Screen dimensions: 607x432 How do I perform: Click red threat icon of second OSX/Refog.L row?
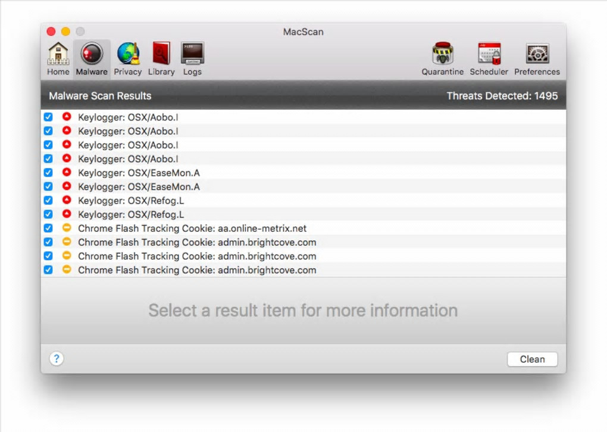67,214
